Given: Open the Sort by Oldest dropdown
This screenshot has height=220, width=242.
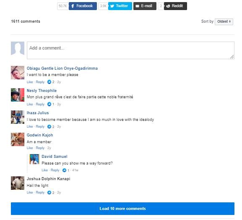Looking at the screenshot, I should 224,22.
